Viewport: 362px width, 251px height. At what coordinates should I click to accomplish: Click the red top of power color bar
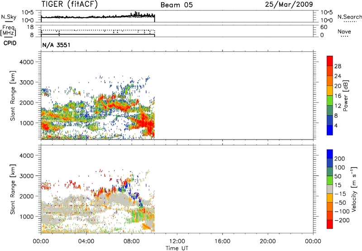[330, 61]
